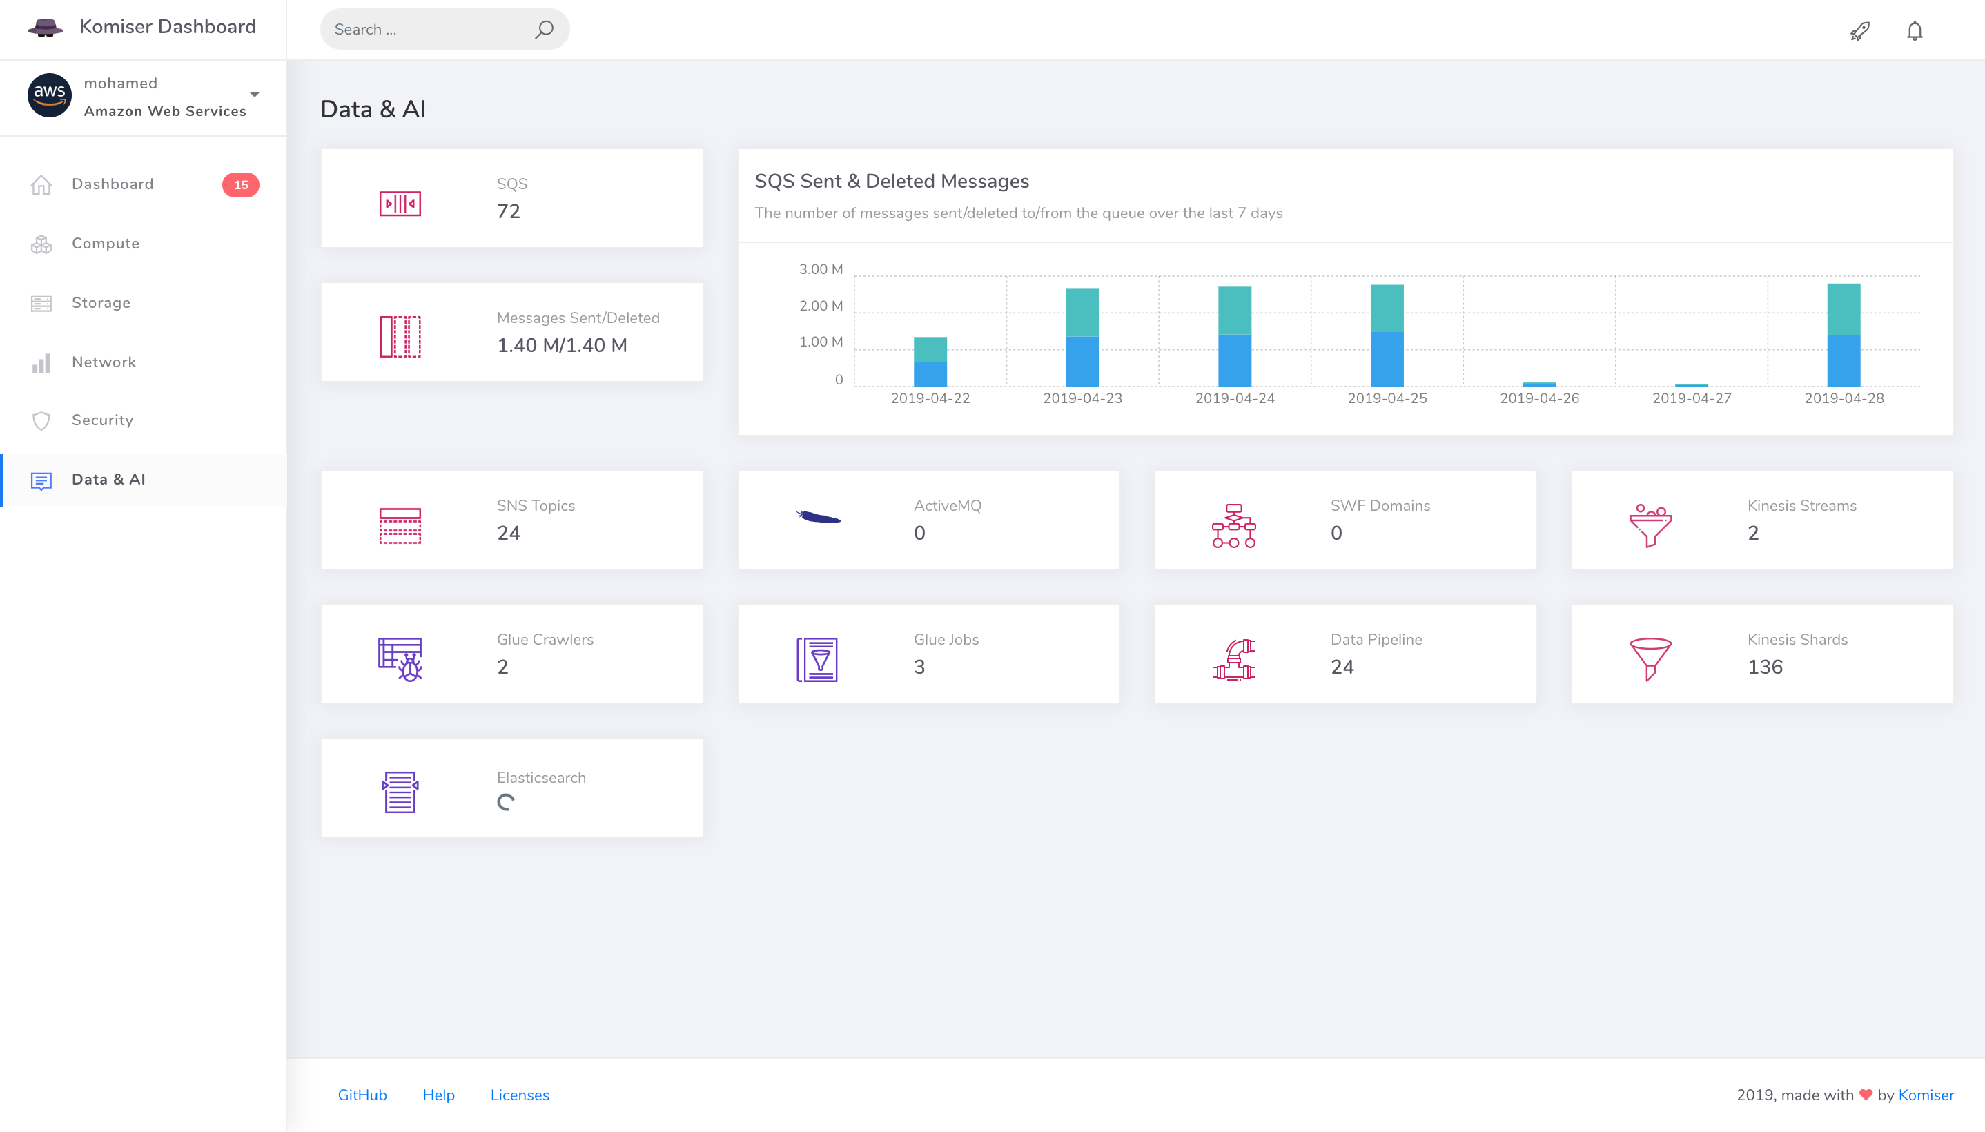Viewport: 1985px width, 1132px height.
Task: Click the SWF Domains workflow icon
Action: point(1233,525)
